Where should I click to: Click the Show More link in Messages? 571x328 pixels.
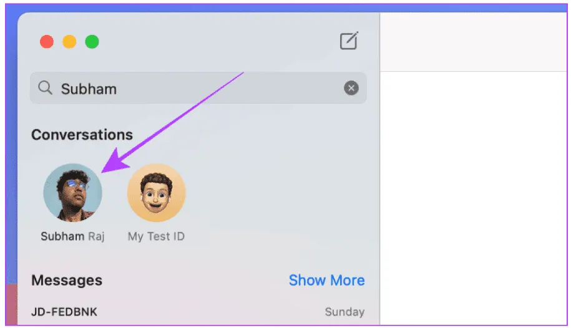[326, 281]
